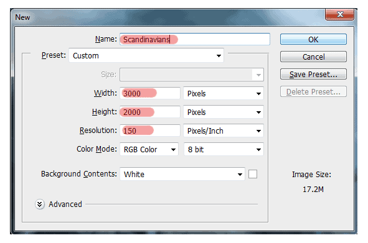Screen dimensions: 368x243
Task: Click the Cancel button
Action: tap(313, 57)
